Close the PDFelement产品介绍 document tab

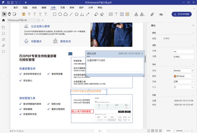click(x=39, y=20)
